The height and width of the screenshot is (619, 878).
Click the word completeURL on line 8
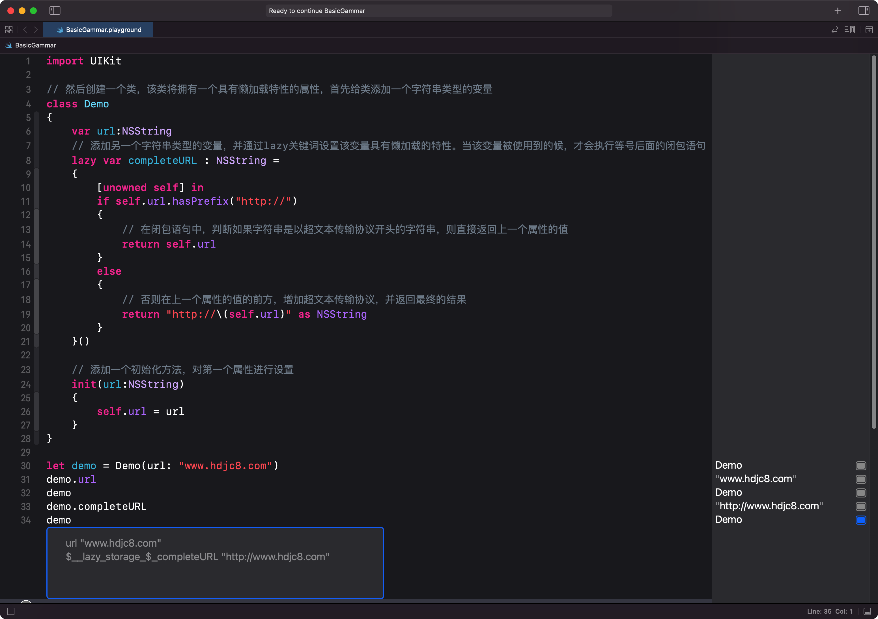[163, 161]
